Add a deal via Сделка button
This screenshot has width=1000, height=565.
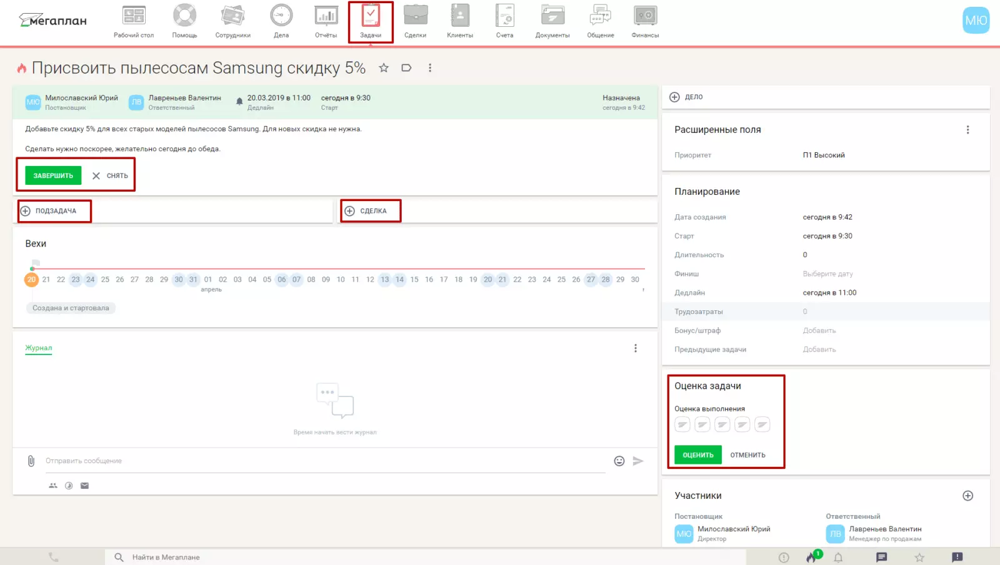point(366,211)
